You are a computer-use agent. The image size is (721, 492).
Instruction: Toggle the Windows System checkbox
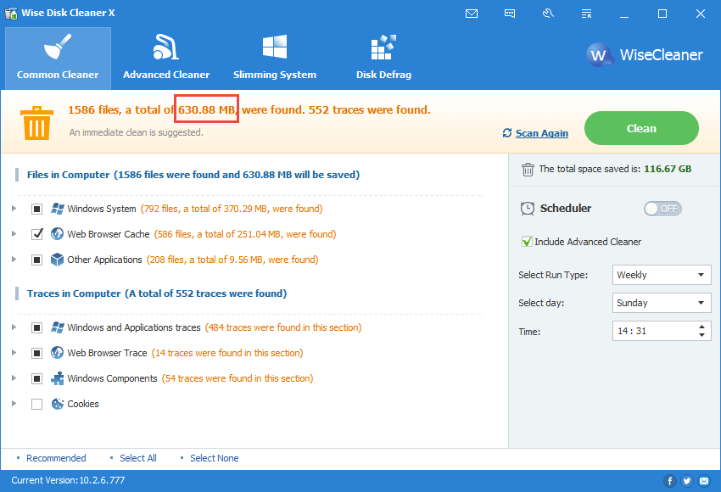click(36, 210)
